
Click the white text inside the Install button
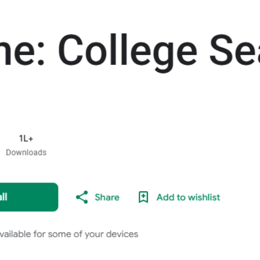tap(3, 197)
